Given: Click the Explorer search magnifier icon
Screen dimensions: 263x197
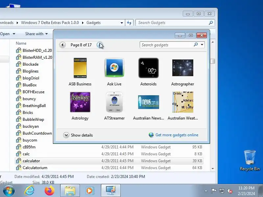Looking at the screenshot, I should 211,23.
